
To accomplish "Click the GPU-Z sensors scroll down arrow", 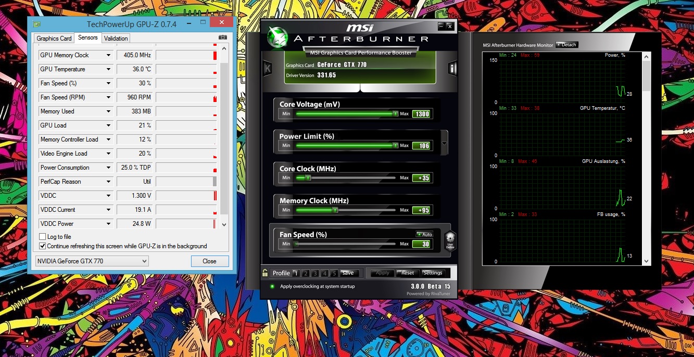I will coord(224,225).
